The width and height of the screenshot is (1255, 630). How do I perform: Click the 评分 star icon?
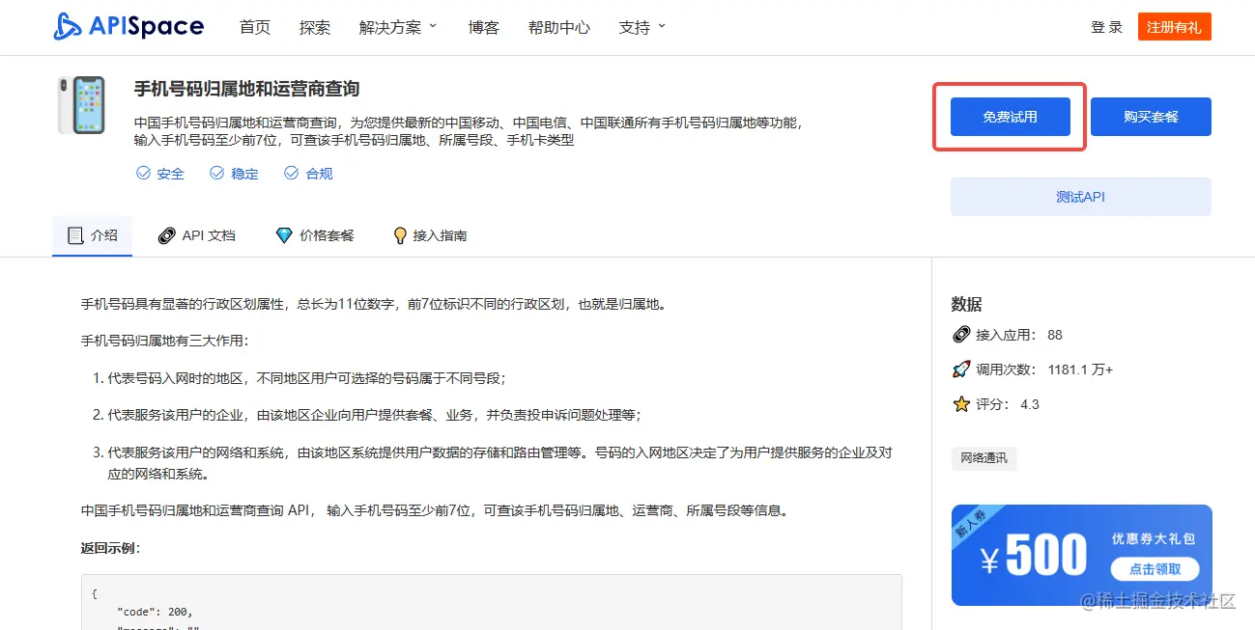click(x=961, y=404)
